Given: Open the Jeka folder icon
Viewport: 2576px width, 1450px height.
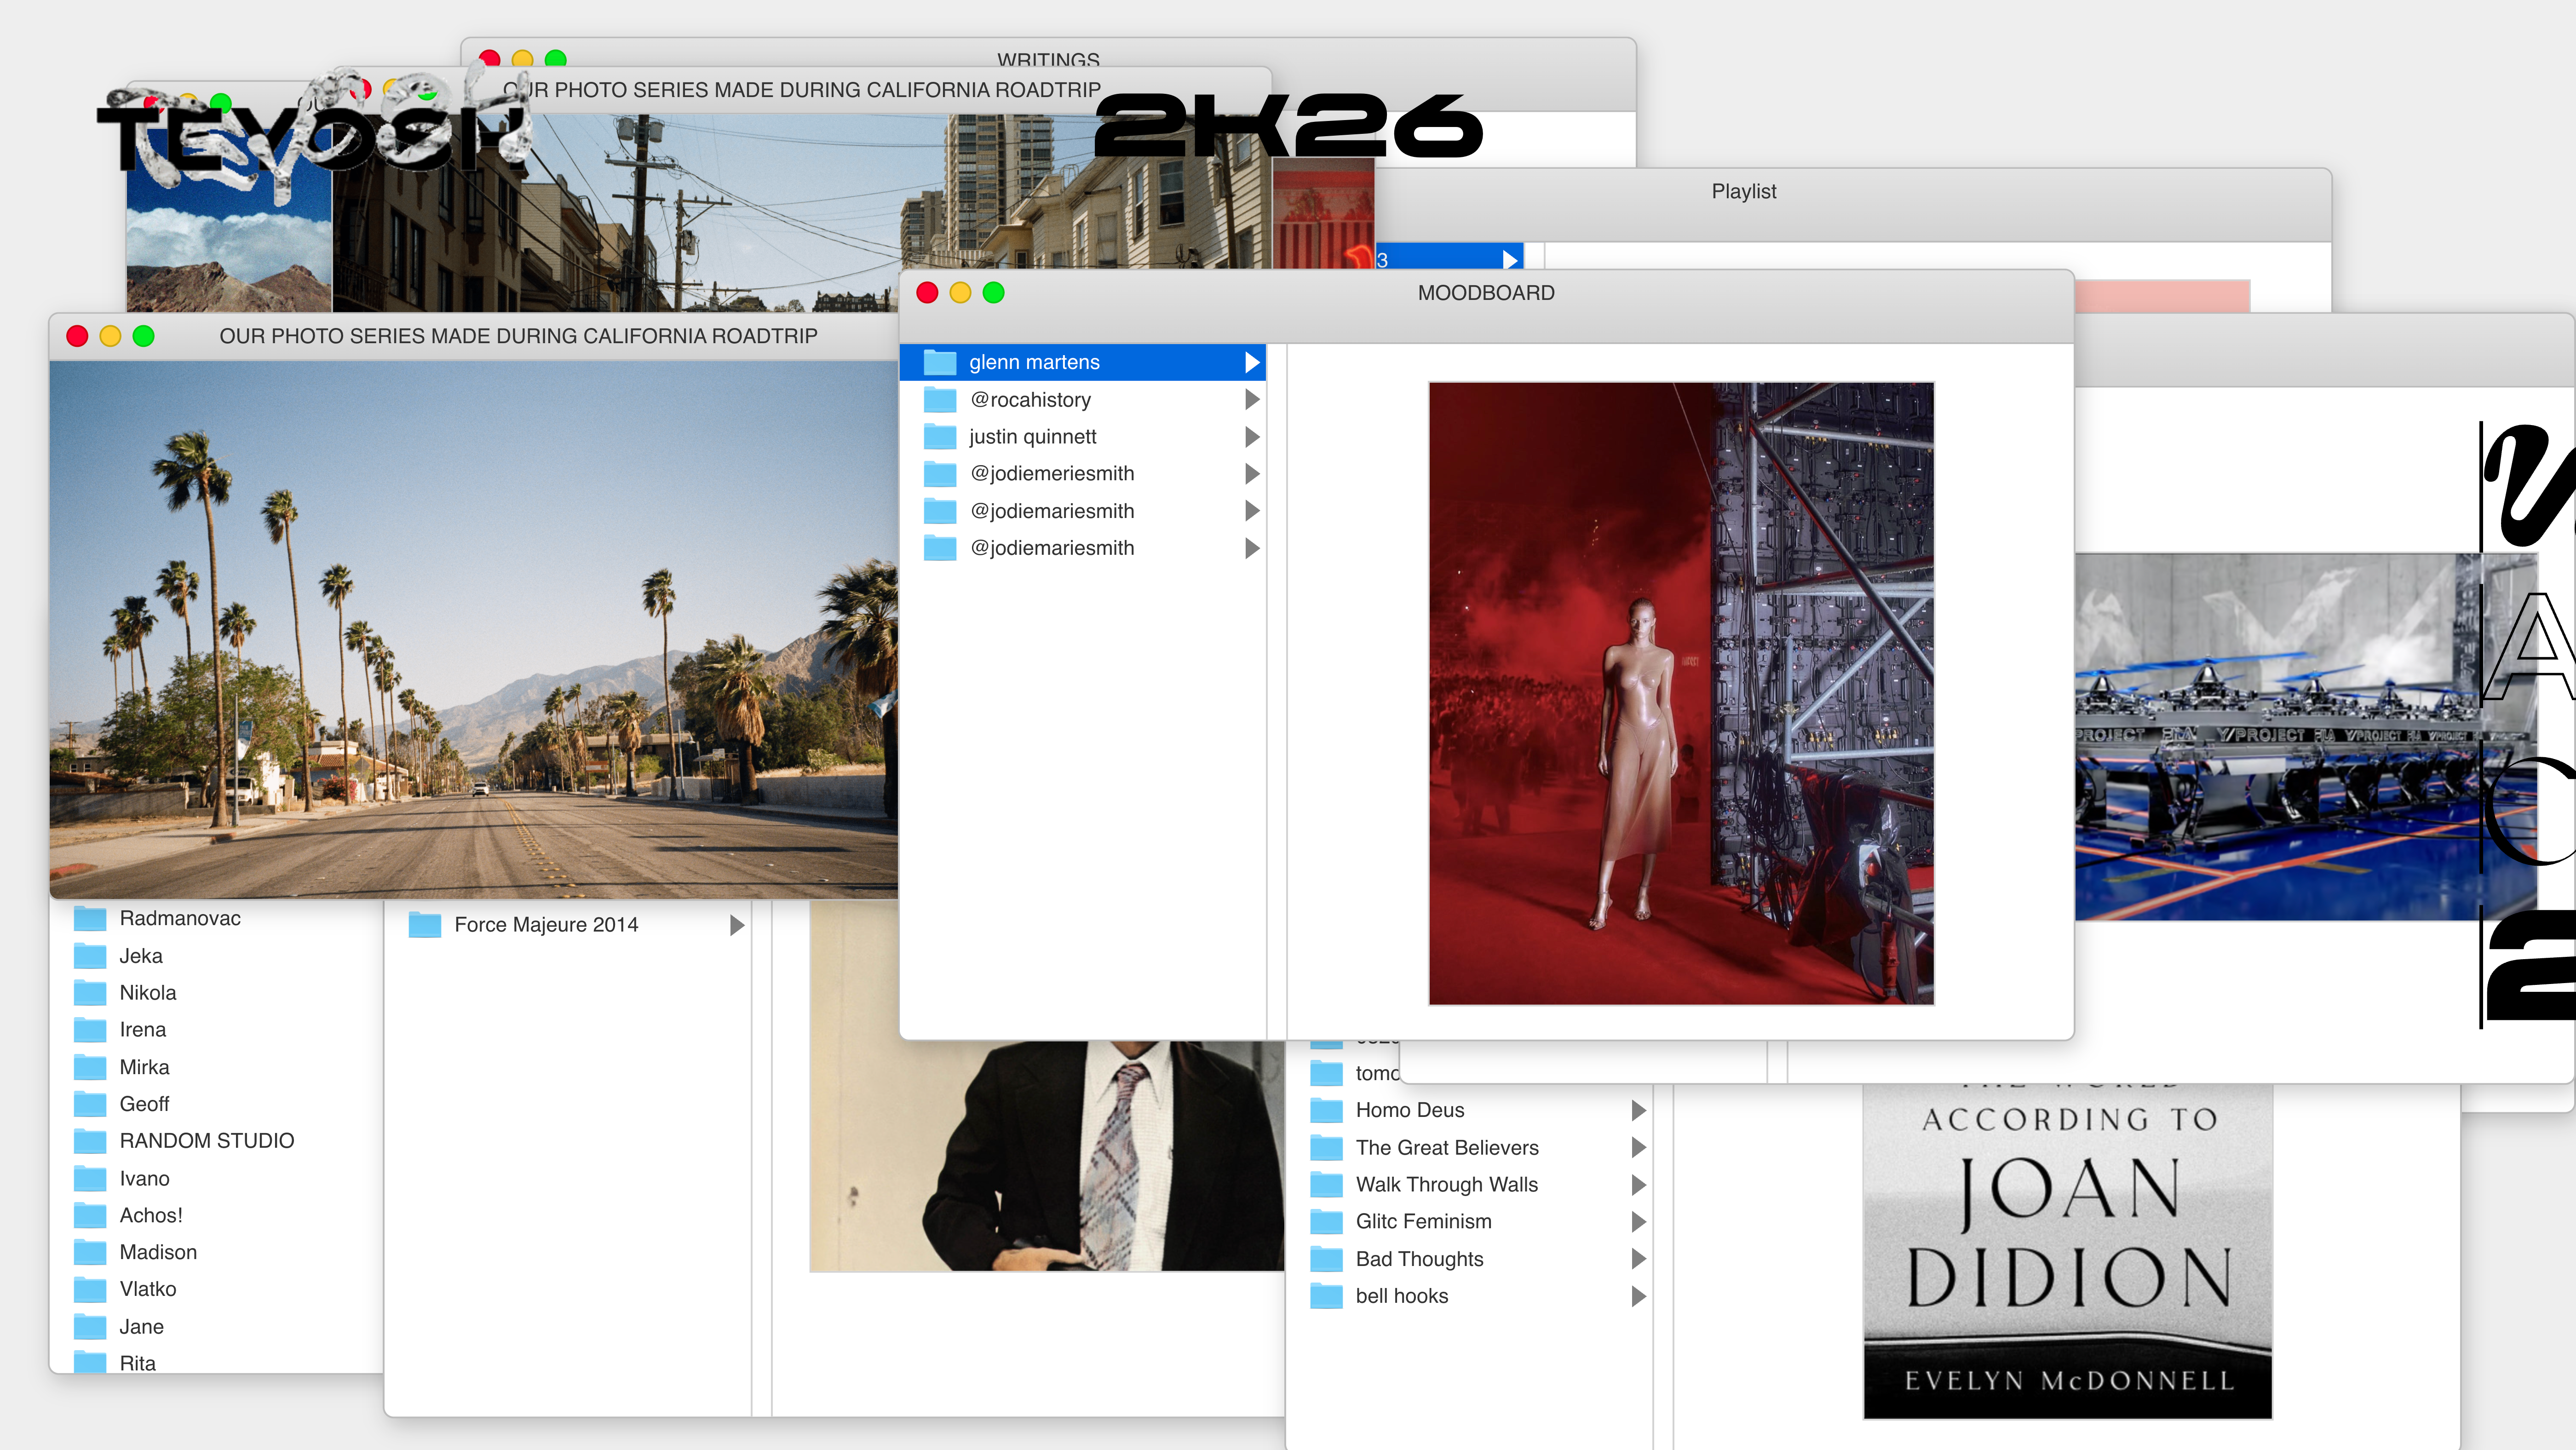Looking at the screenshot, I should (x=90, y=956).
